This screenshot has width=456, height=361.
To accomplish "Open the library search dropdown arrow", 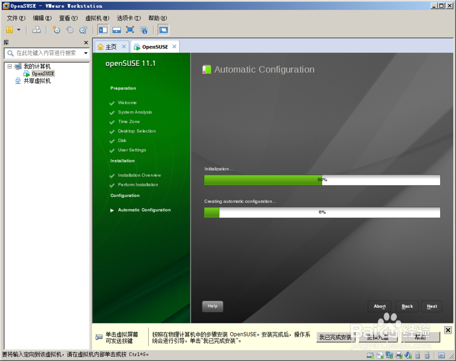I will (86, 53).
